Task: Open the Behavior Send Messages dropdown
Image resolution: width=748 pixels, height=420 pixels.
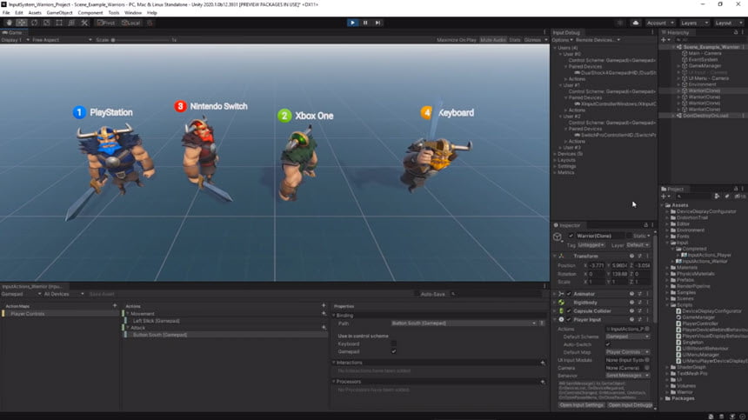Action: (627, 376)
